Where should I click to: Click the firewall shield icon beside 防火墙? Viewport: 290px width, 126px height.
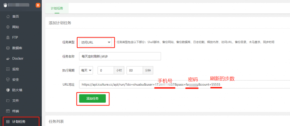(8, 90)
